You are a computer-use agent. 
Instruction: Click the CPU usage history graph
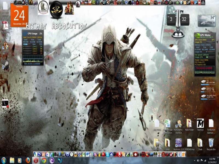coord(33,58)
